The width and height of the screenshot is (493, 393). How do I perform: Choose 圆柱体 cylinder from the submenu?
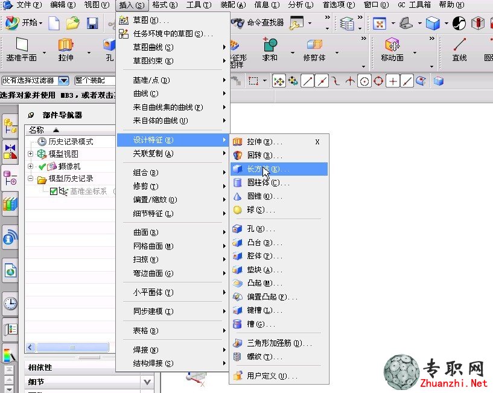point(279,182)
